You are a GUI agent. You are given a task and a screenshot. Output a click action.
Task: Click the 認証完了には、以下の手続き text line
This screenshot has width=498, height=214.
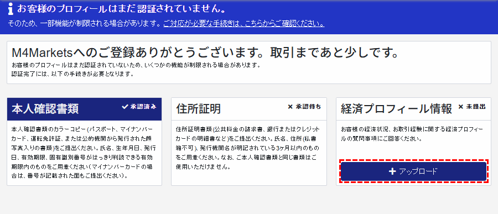tap(72, 75)
